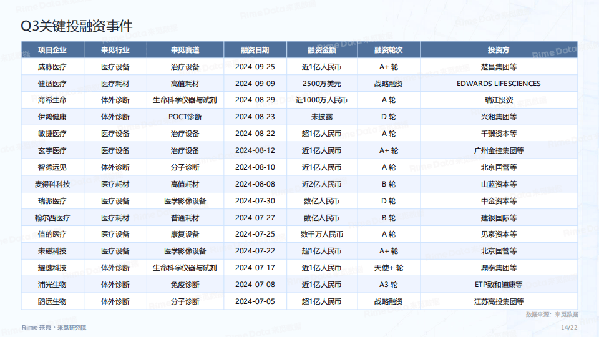The image size is (599, 337).
Task: Click the 未披露 amount cell
Action: point(322,117)
